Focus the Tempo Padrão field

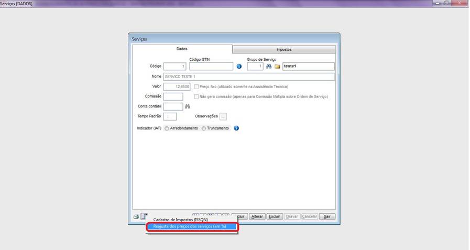click(170, 116)
